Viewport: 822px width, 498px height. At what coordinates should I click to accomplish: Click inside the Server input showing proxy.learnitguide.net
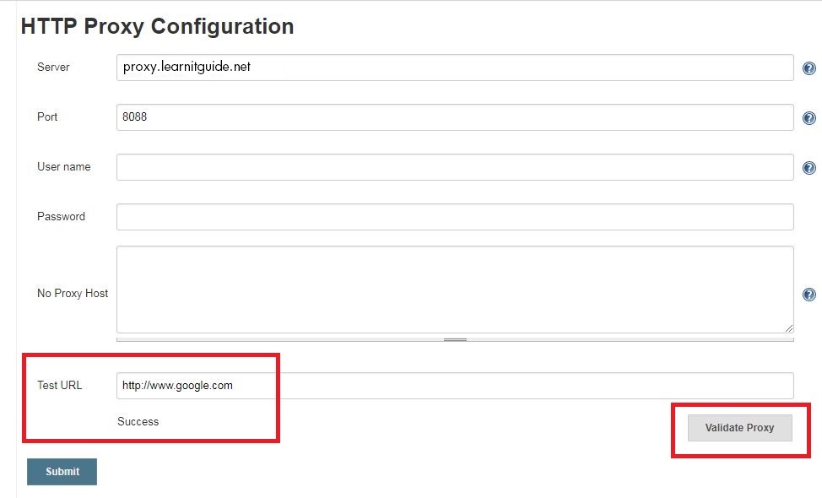[456, 68]
